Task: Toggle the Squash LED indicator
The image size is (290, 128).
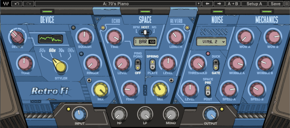Action: click(x=74, y=27)
